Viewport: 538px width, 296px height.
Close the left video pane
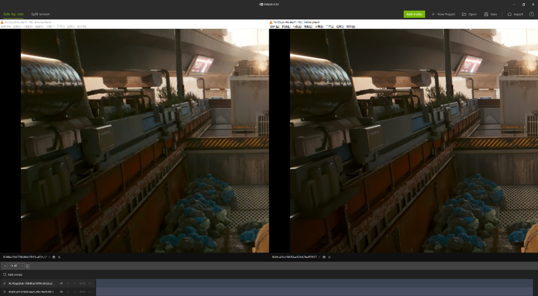pyautogui.click(x=59, y=257)
